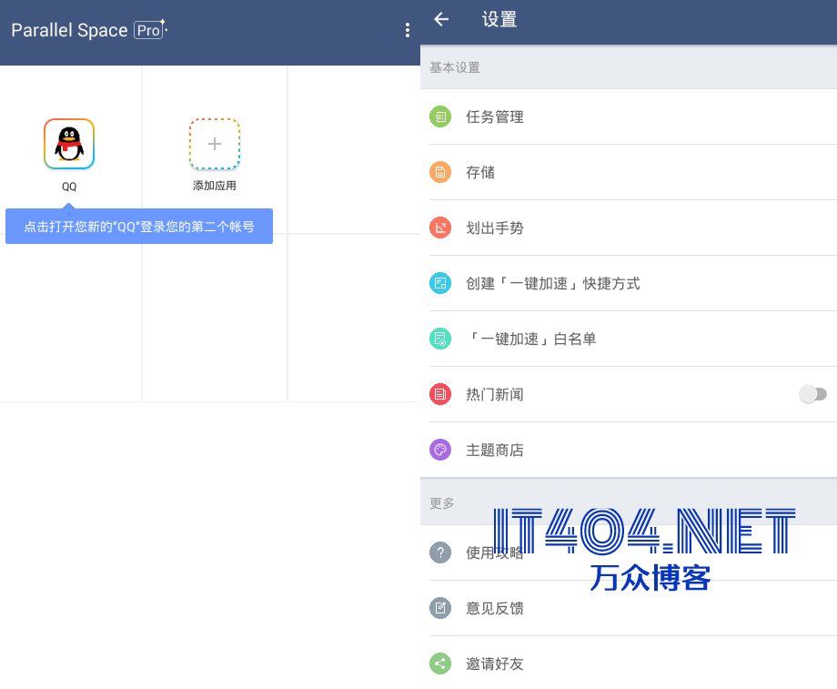Select 创建「一键加速」快捷方式 entry
This screenshot has width=837, height=689.
point(629,283)
